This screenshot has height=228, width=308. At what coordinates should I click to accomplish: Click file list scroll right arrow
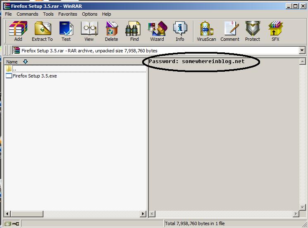[x=143, y=214]
